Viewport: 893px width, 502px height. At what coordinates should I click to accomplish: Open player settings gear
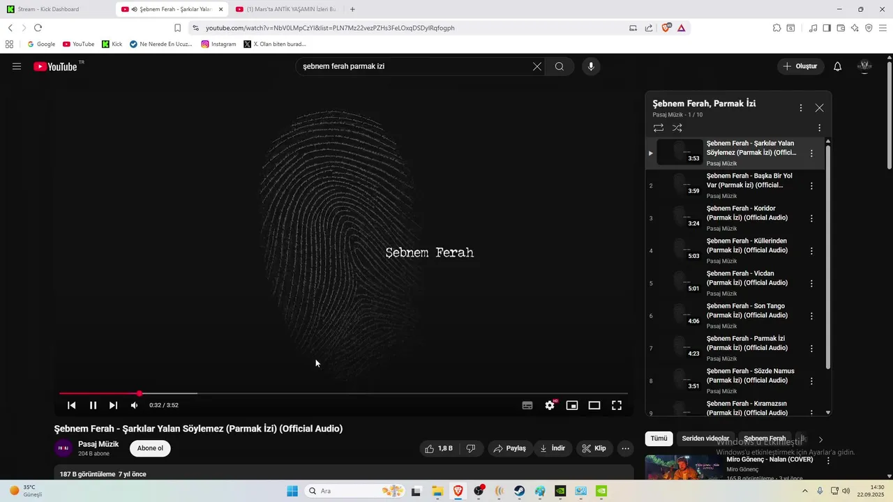point(550,405)
